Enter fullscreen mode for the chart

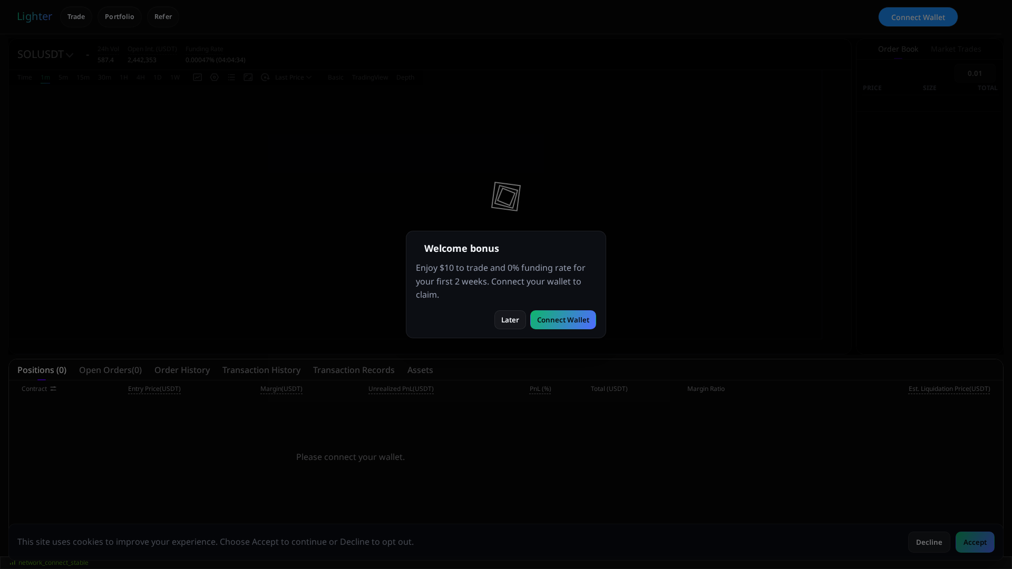tap(248, 77)
